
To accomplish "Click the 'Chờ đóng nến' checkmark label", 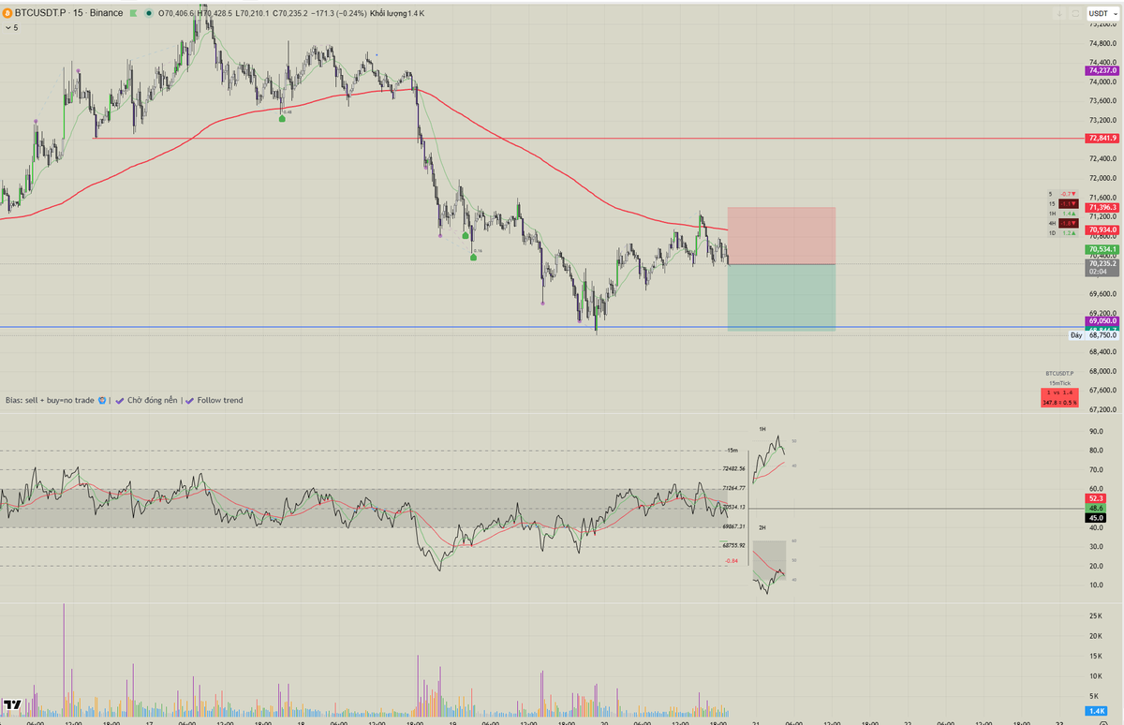I will [147, 400].
